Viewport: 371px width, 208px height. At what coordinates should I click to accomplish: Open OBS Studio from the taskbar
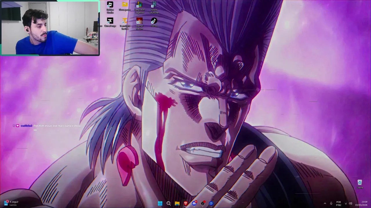point(203,203)
